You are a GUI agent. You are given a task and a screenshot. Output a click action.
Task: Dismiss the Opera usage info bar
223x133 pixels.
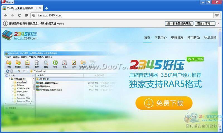(219, 23)
